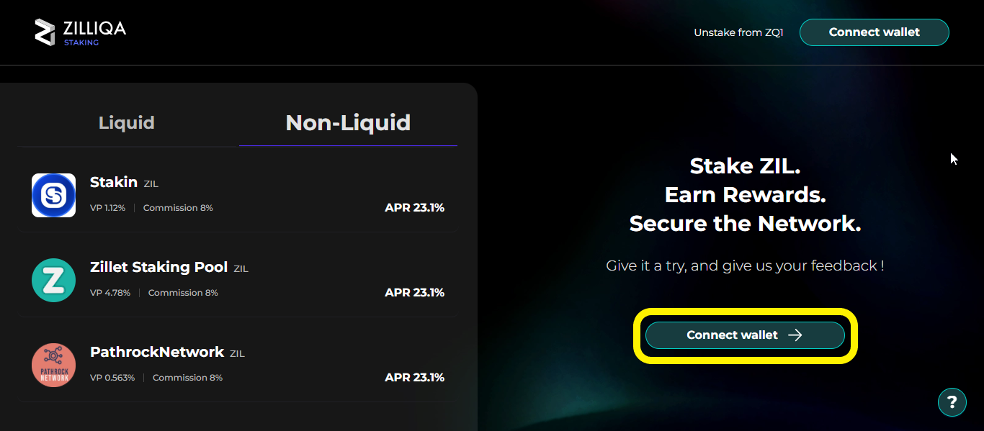Click the arrow icon in the highlighted Connect wallet button

pyautogui.click(x=795, y=335)
